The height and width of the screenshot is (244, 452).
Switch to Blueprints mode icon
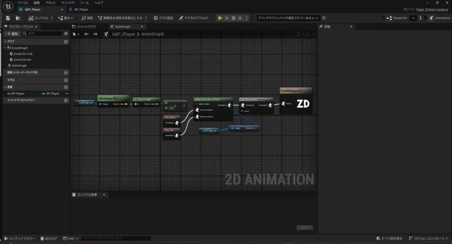click(x=389, y=18)
